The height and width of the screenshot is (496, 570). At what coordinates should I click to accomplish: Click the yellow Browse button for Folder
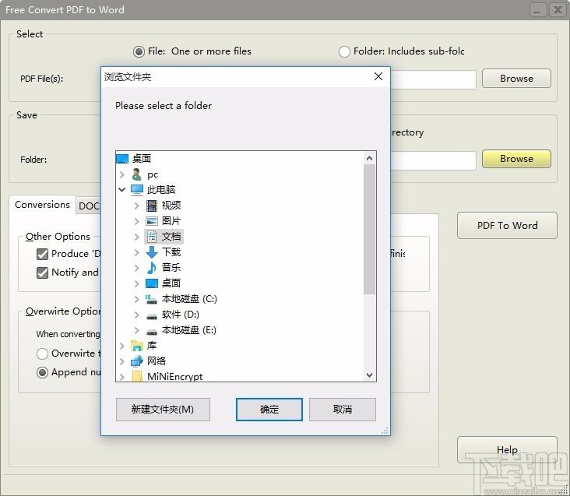tap(516, 159)
